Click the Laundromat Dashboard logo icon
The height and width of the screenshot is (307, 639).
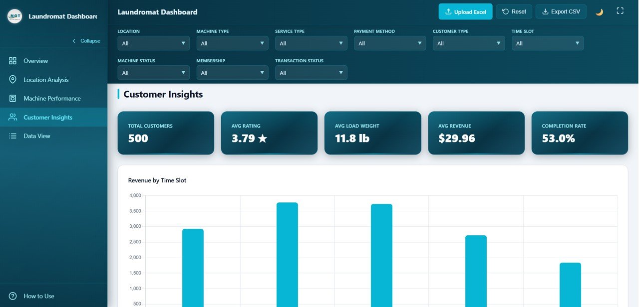pyautogui.click(x=14, y=15)
